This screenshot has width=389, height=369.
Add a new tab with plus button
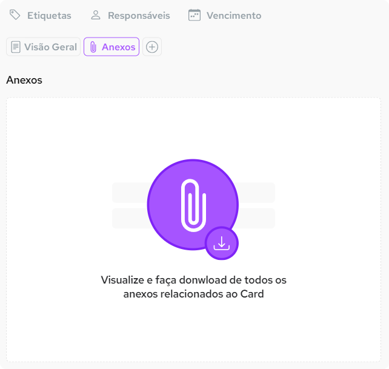click(152, 47)
